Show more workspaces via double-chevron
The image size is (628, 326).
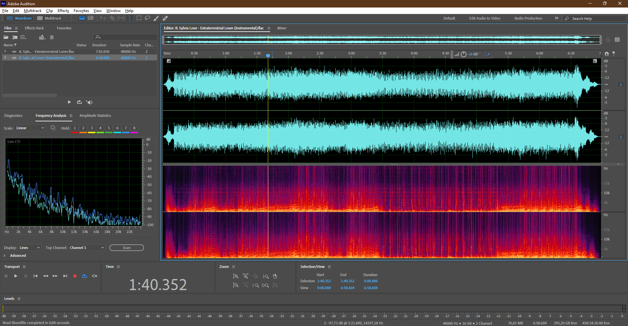click(557, 18)
